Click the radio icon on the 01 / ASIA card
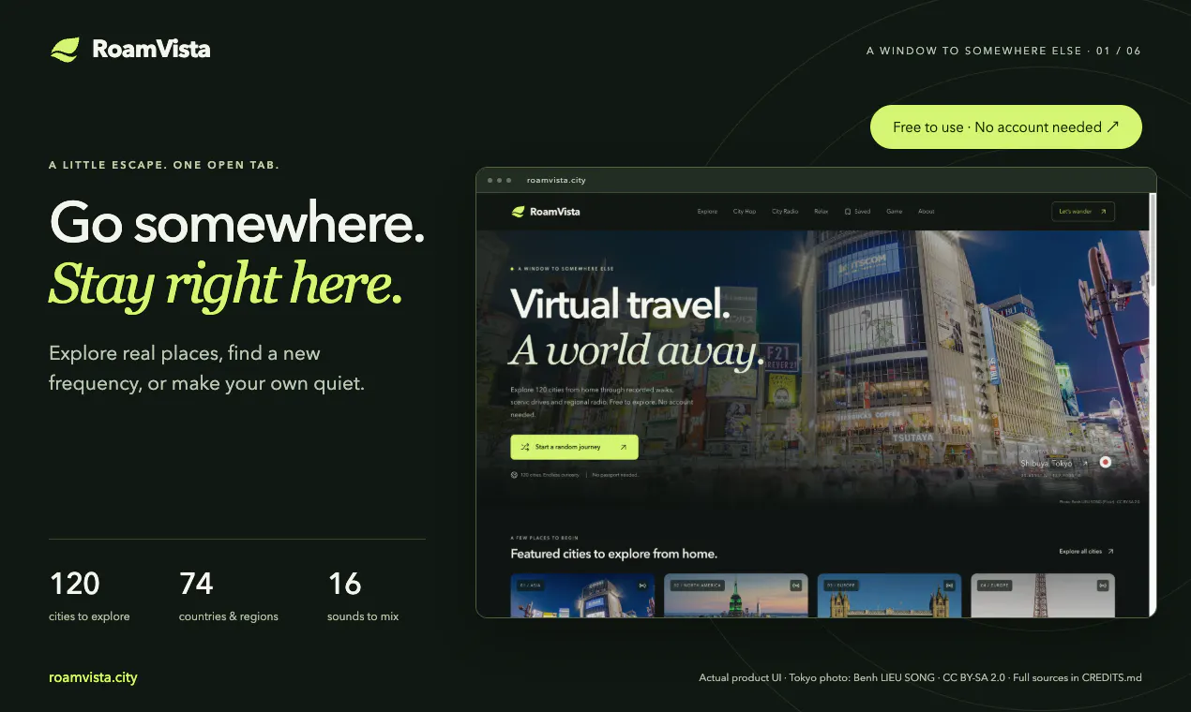 642,586
